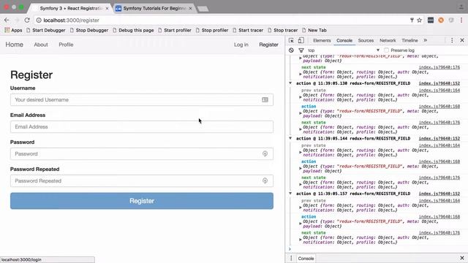Click the dark square extension icon
This screenshot has height=263, width=468.
coord(431,20)
